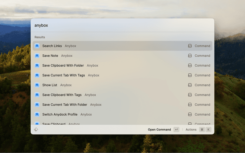The height and width of the screenshot is (153, 245).
Task: Pick Save Current Tab With Folder result
Action: point(64,104)
